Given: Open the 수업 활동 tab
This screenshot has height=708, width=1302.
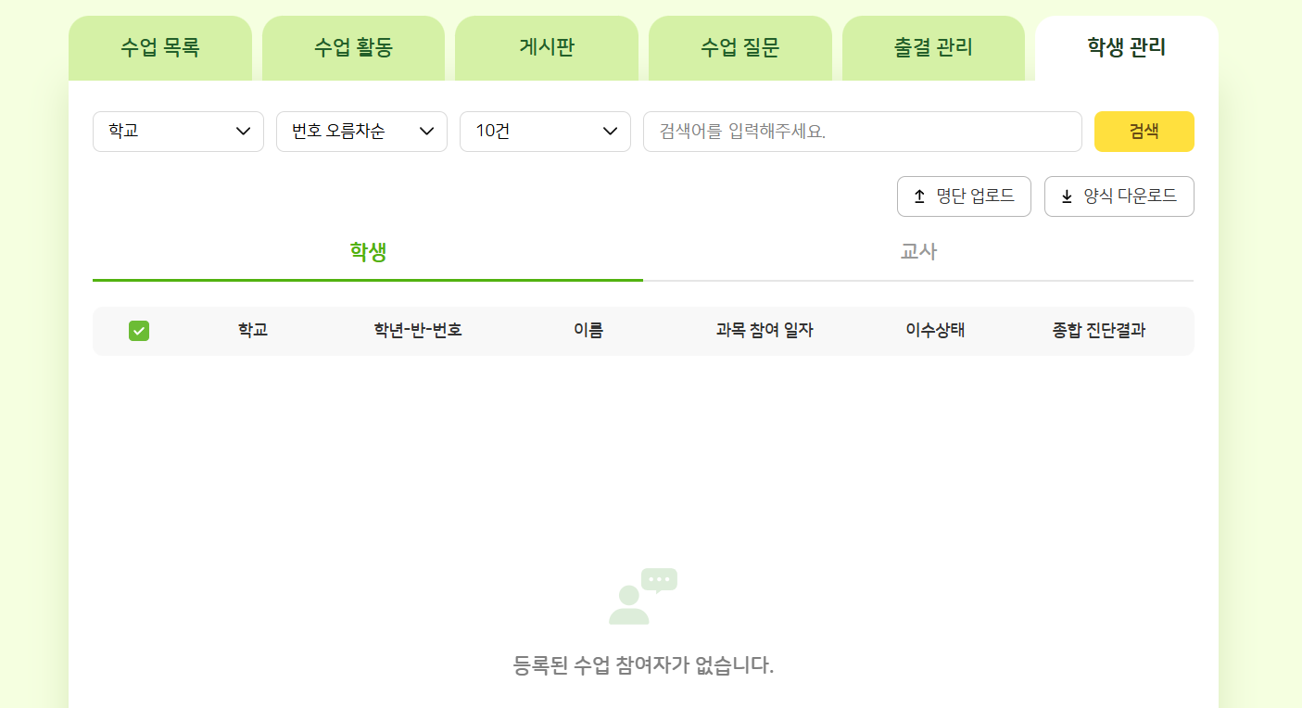Looking at the screenshot, I should tap(353, 48).
